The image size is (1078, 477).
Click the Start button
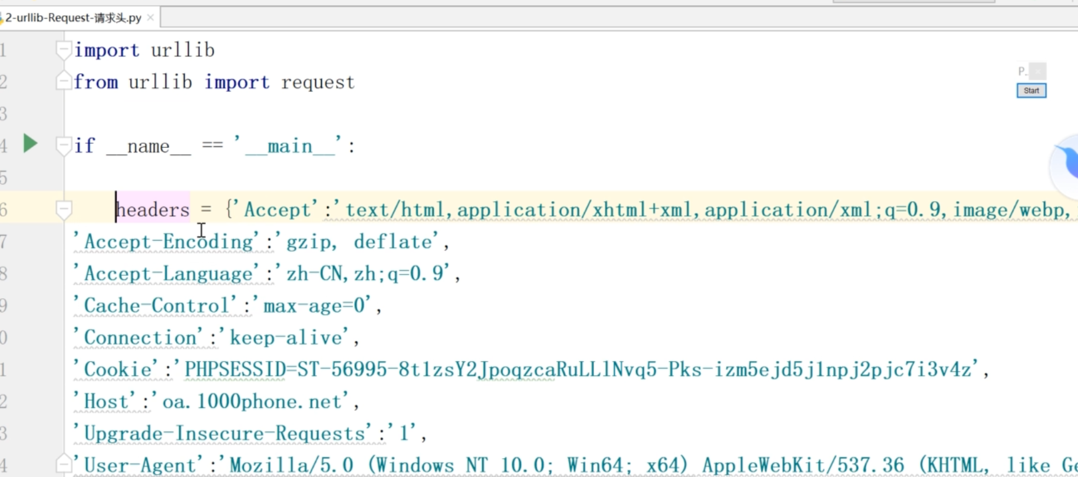[1031, 90]
